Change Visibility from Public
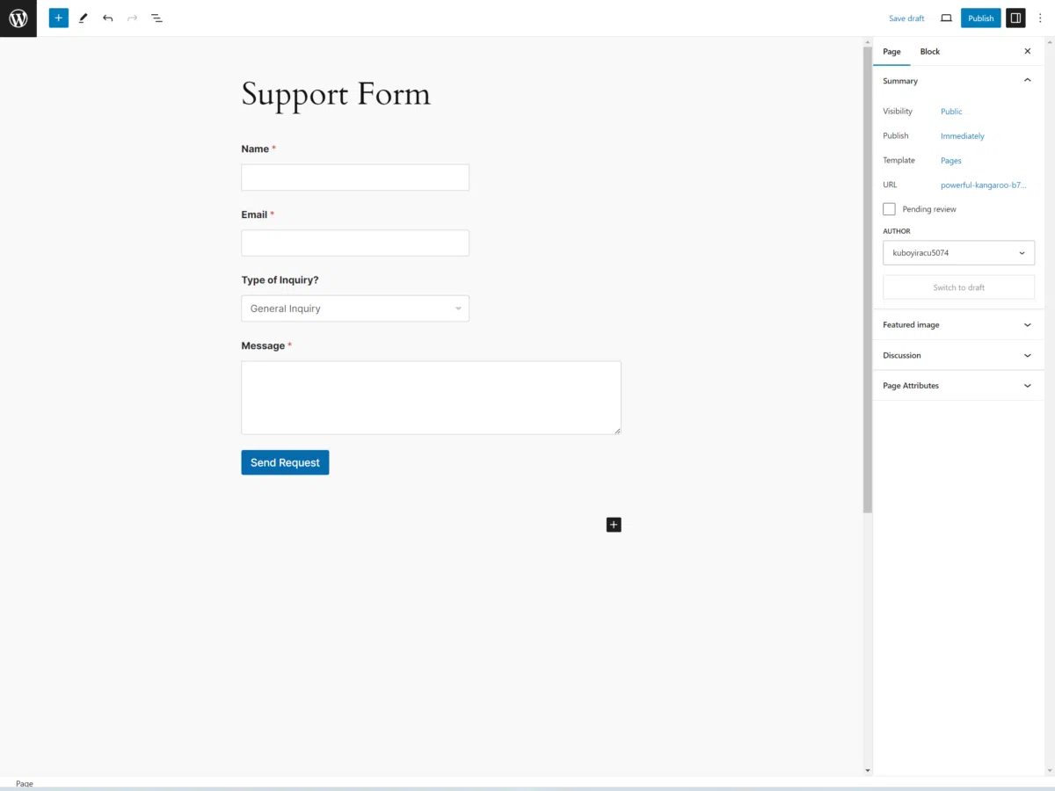 951,111
